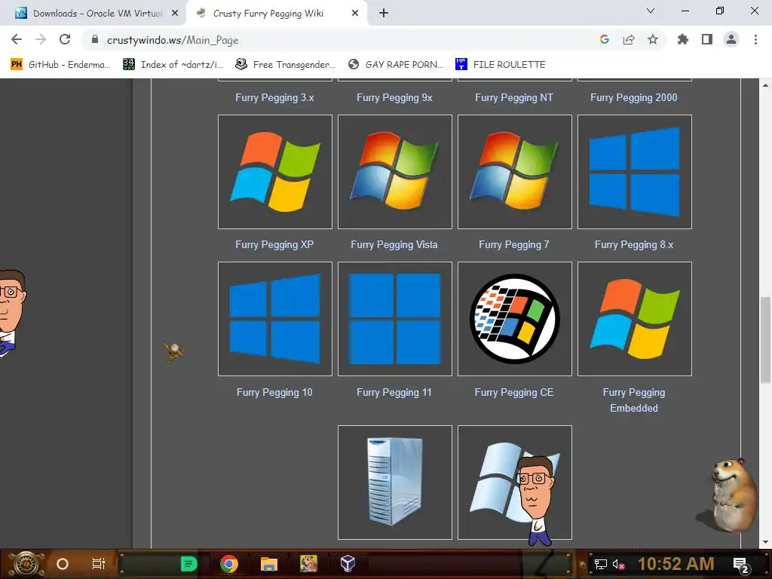Open the Furry Pegging Embedded text link
Screen dimensions: 772x579
click(634, 400)
